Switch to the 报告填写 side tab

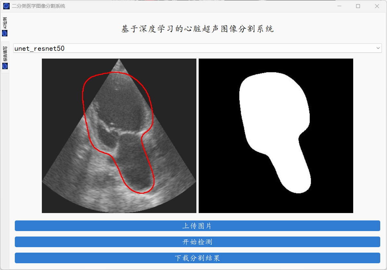point(5,57)
